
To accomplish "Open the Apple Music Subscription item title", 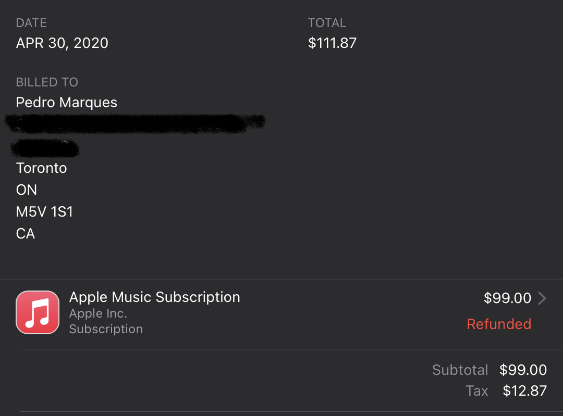I will pyautogui.click(x=155, y=297).
